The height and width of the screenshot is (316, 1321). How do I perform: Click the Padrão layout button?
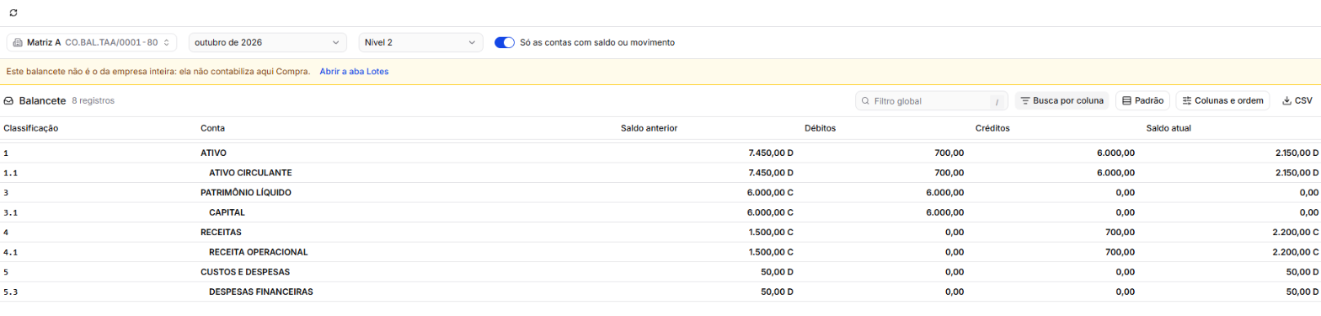(x=1142, y=101)
